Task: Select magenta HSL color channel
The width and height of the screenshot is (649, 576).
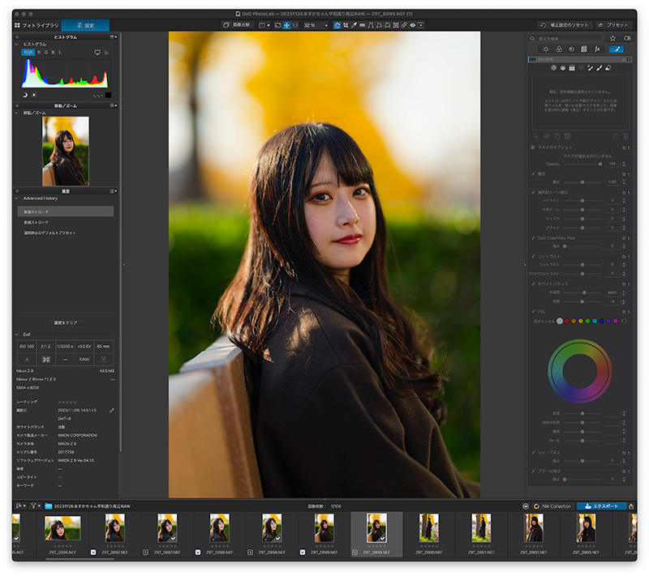Action: tap(616, 321)
